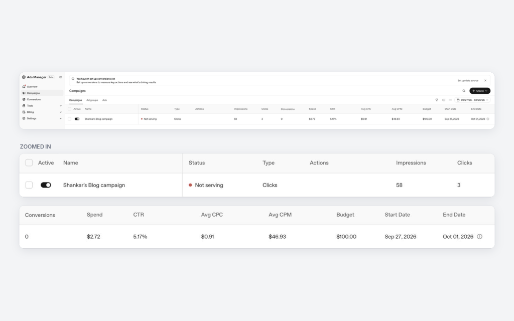Click the $100.00 budget value in zoomed-in view

346,237
